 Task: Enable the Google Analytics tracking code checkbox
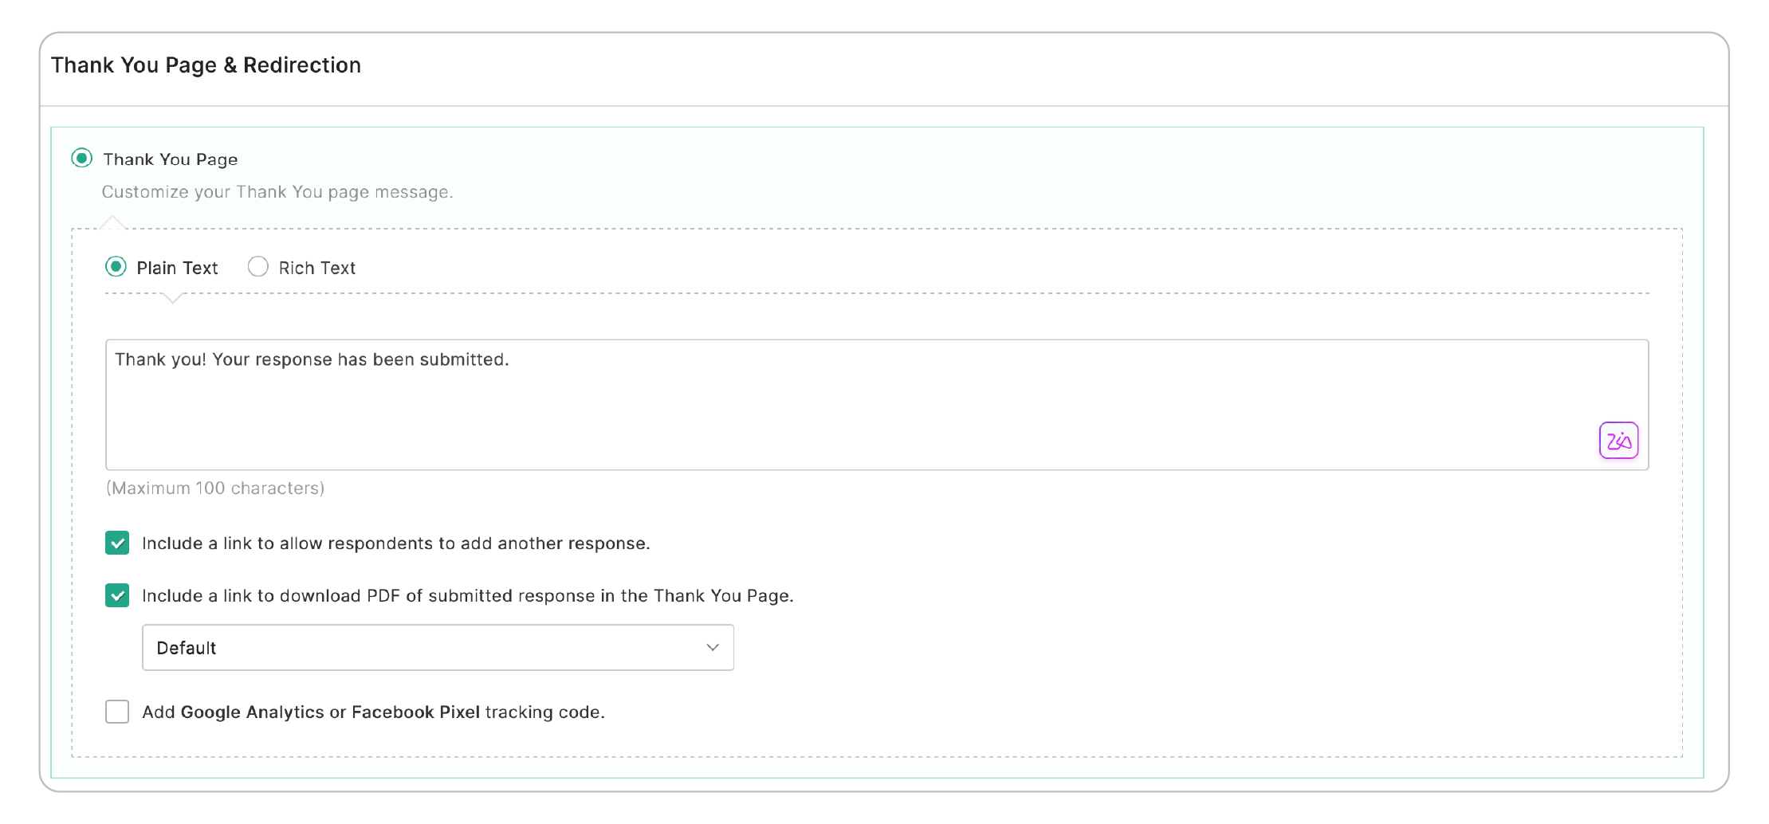click(x=117, y=712)
